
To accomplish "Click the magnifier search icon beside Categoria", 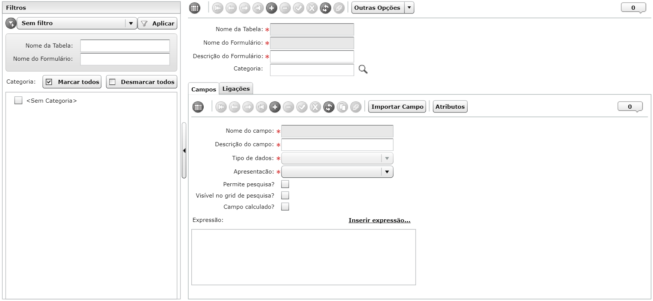I will tap(363, 69).
